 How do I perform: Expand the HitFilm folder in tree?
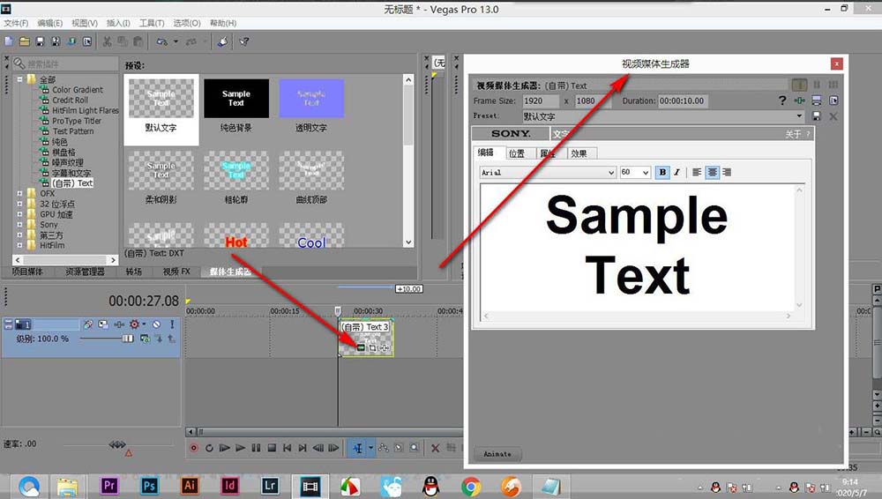pos(19,245)
